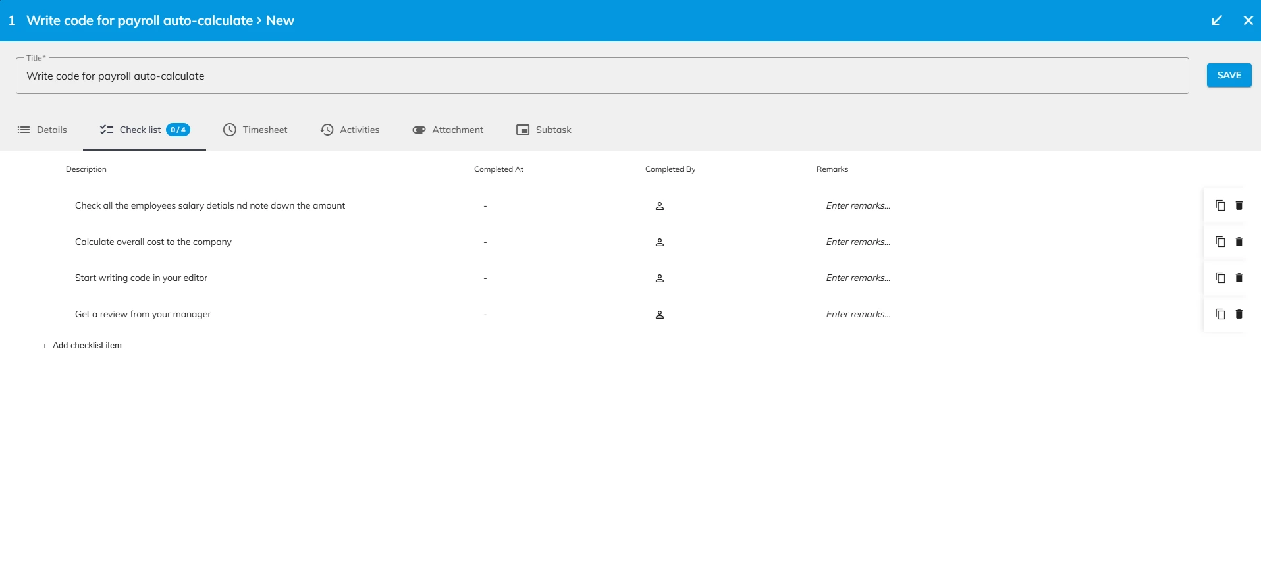Enter remarks for 'Start writing code' row
Screen dimensions: 1261x574
(858, 278)
